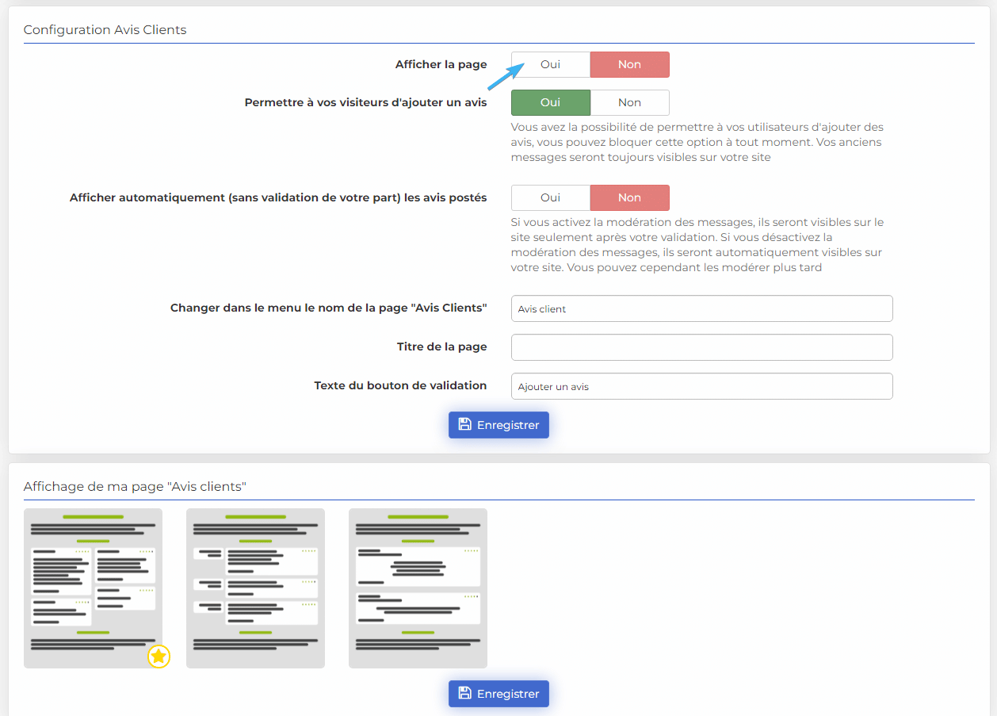Click the "Configuration Avis Clients" heading
The width and height of the screenshot is (997, 716).
(105, 30)
